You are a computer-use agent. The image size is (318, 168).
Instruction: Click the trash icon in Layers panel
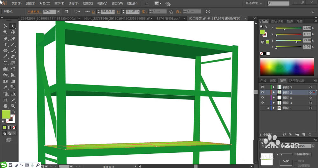[310, 135]
